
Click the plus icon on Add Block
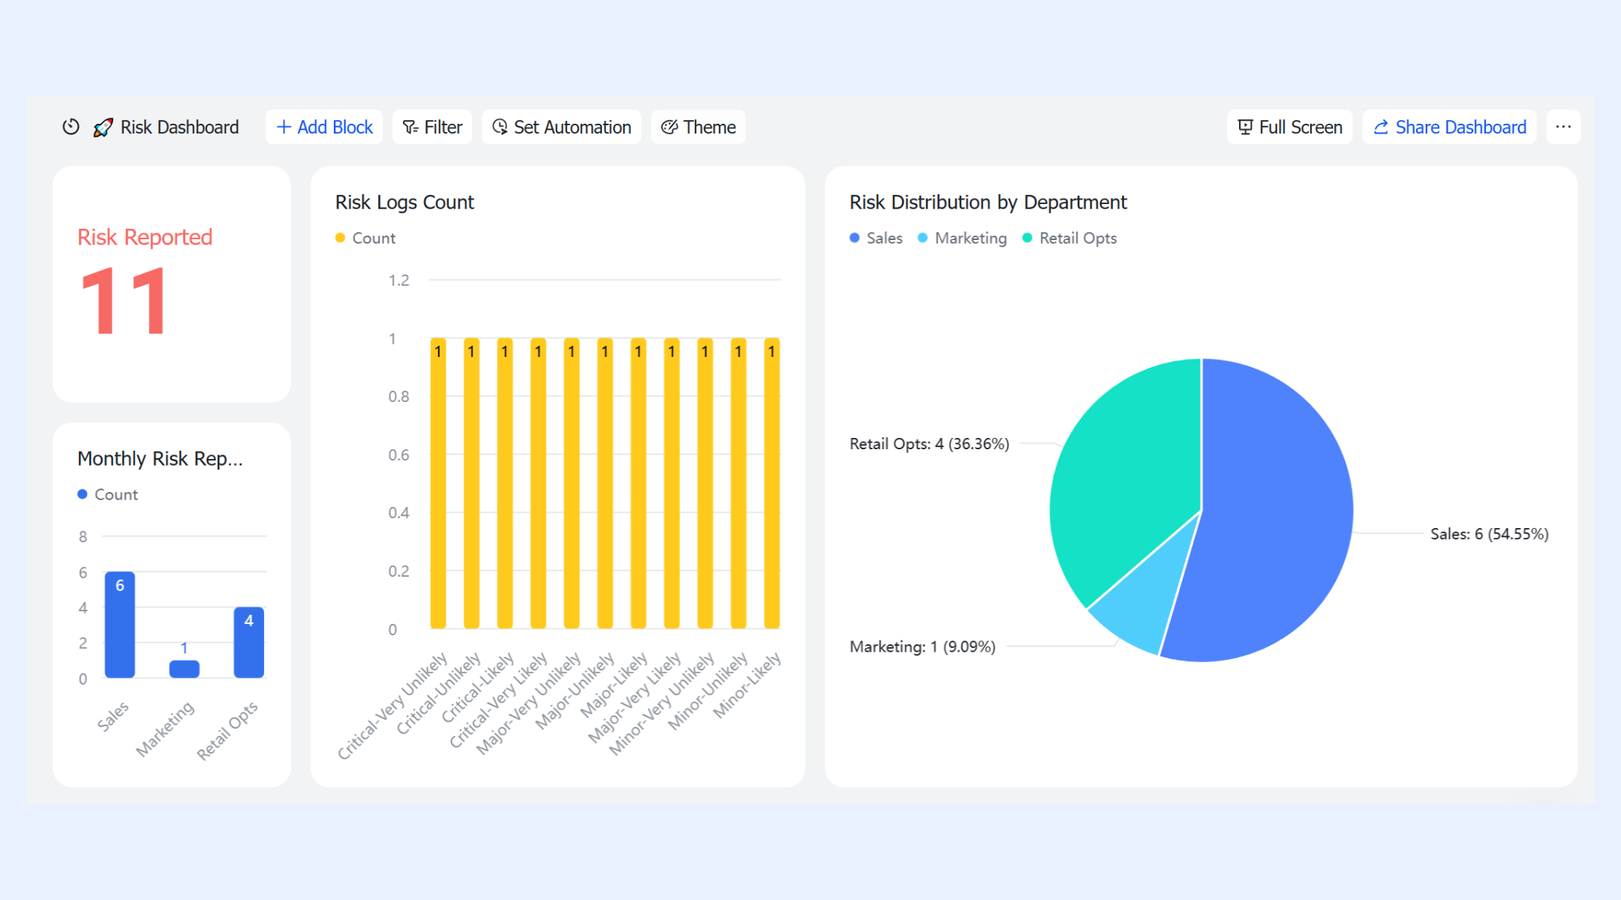pyautogui.click(x=284, y=127)
